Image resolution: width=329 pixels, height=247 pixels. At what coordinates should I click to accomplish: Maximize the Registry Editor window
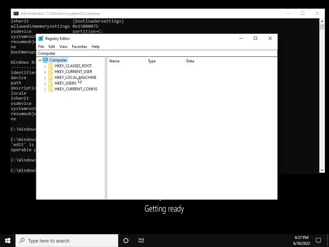(255, 38)
